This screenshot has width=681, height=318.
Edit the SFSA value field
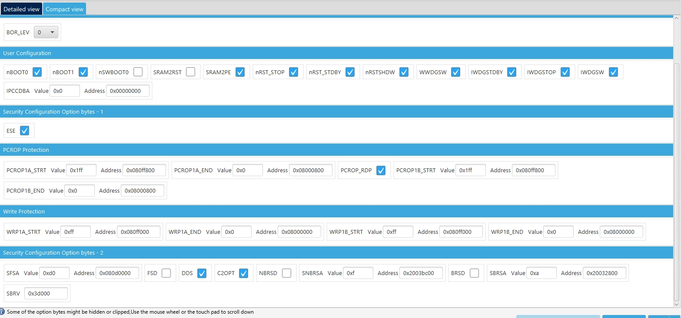click(x=54, y=273)
